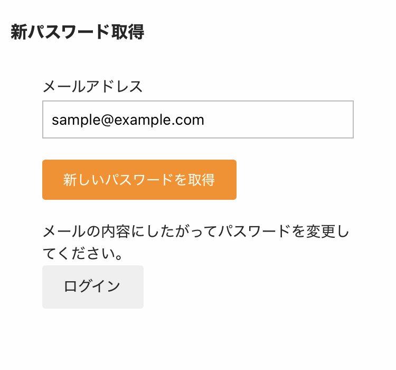Place cursor in the email address textbox
The image size is (396, 370).
(x=197, y=119)
